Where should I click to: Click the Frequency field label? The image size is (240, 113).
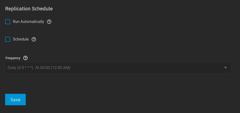(x=13, y=58)
